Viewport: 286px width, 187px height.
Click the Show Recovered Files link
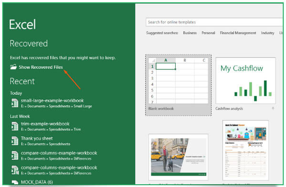click(x=41, y=67)
